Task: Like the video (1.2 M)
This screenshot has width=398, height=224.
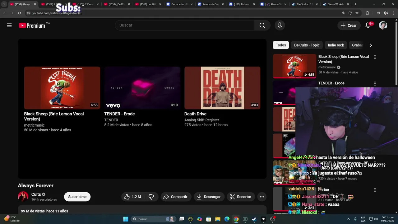Action: click(x=132, y=197)
